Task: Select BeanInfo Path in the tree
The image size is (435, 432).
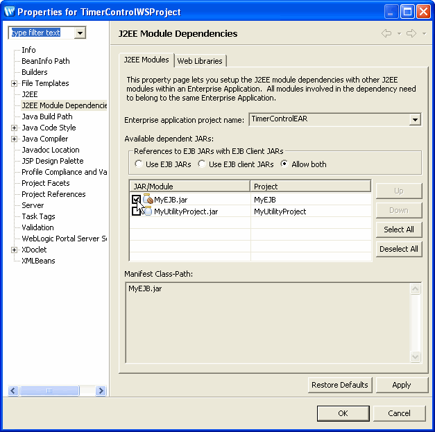Action: (x=46, y=61)
